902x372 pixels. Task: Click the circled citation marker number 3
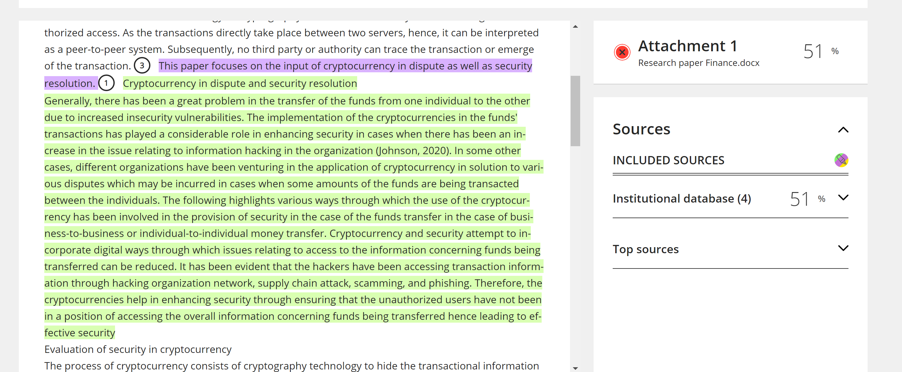(142, 66)
